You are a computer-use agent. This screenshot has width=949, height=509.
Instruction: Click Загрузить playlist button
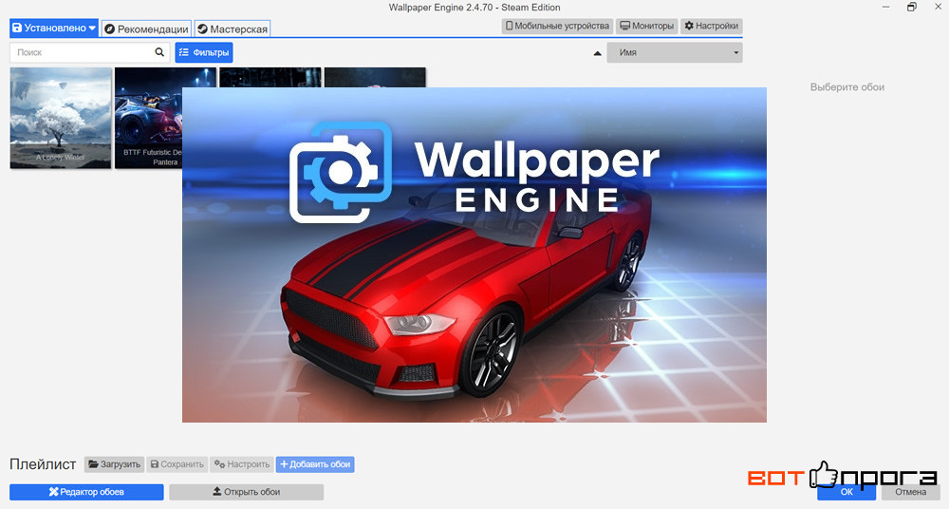115,464
